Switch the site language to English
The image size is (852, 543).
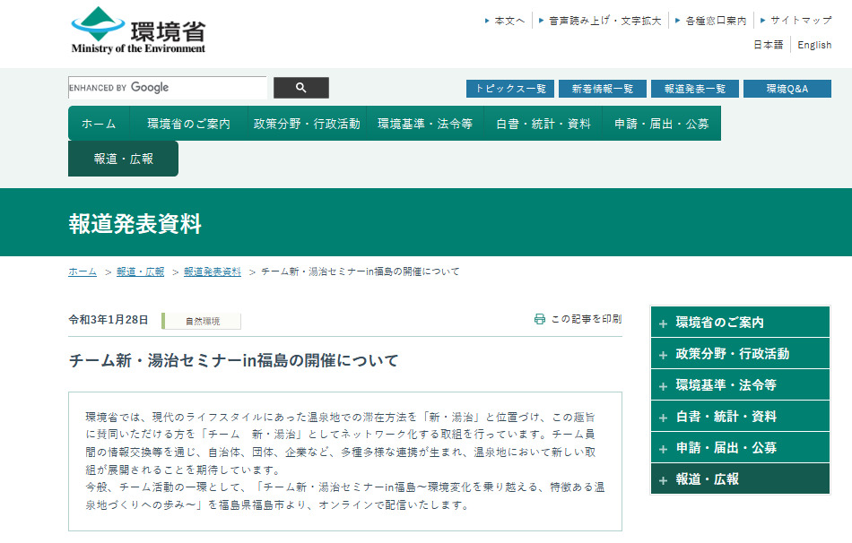814,45
